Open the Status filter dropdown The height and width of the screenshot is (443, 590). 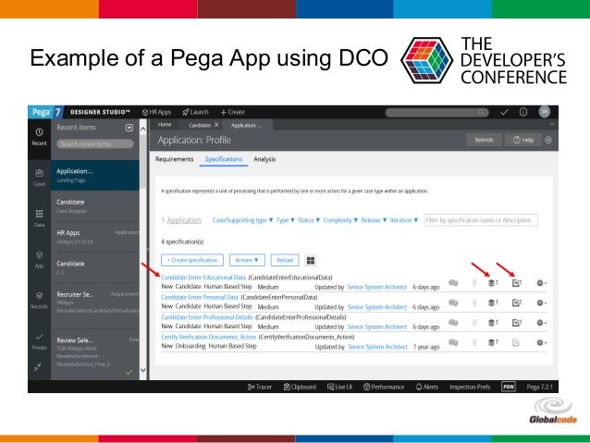pyautogui.click(x=309, y=220)
